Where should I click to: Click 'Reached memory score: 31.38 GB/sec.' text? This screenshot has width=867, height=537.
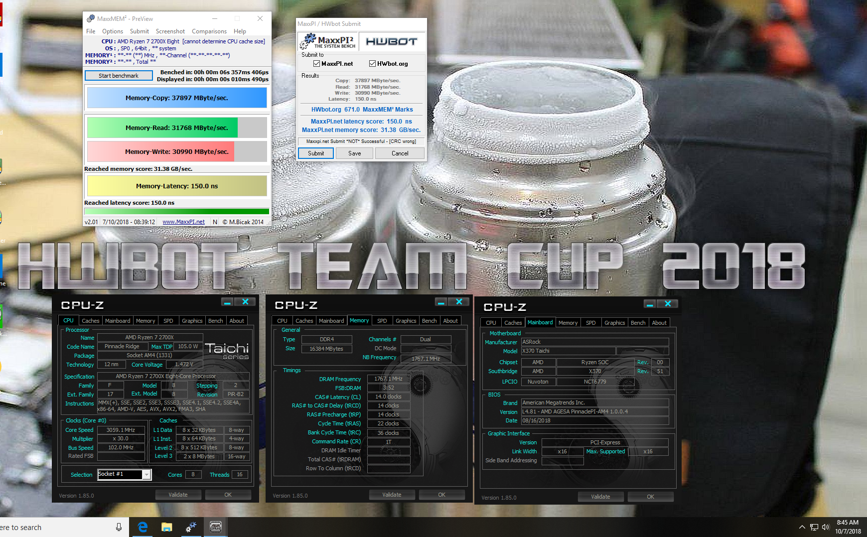click(138, 169)
